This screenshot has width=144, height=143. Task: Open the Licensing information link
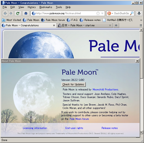click(x=35, y=128)
